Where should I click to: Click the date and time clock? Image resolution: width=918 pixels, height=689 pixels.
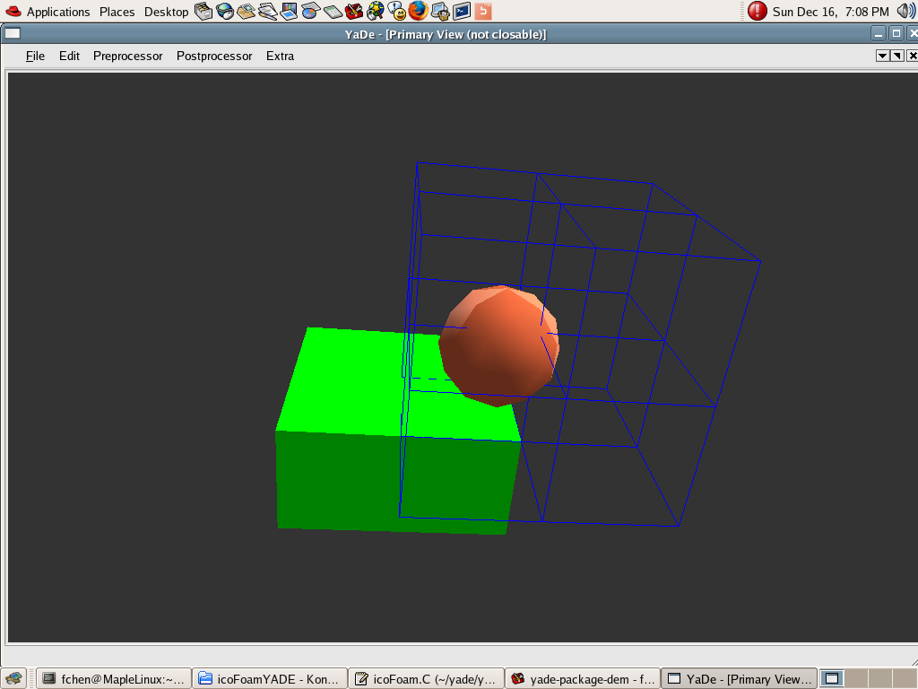[830, 12]
